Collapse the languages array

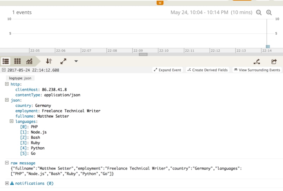tap(12, 122)
